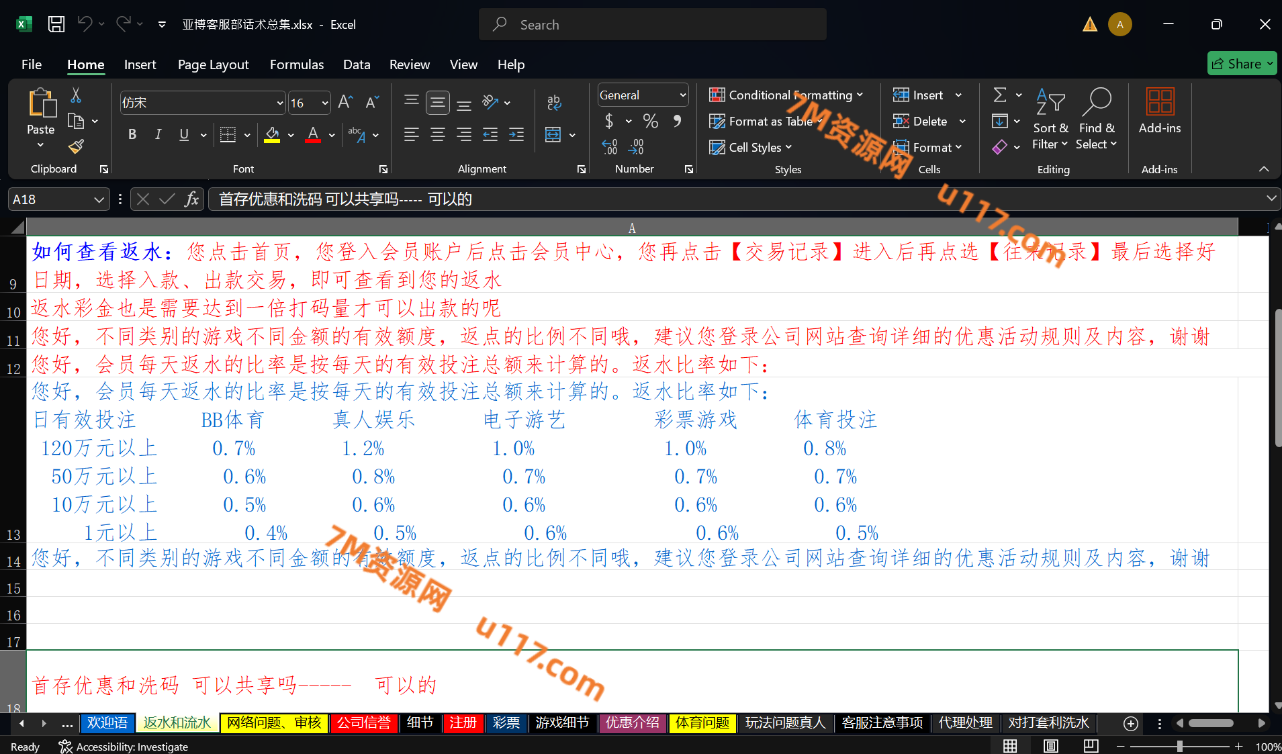
Task: Switch to the 体育问题 sheet tab
Action: pos(702,722)
